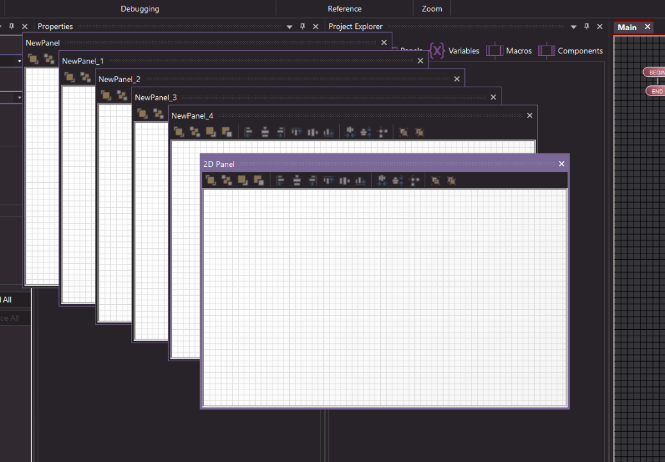665x462 pixels.
Task: Click Space Horizontally icon in 2D Panel toolbar
Action: (x=383, y=180)
